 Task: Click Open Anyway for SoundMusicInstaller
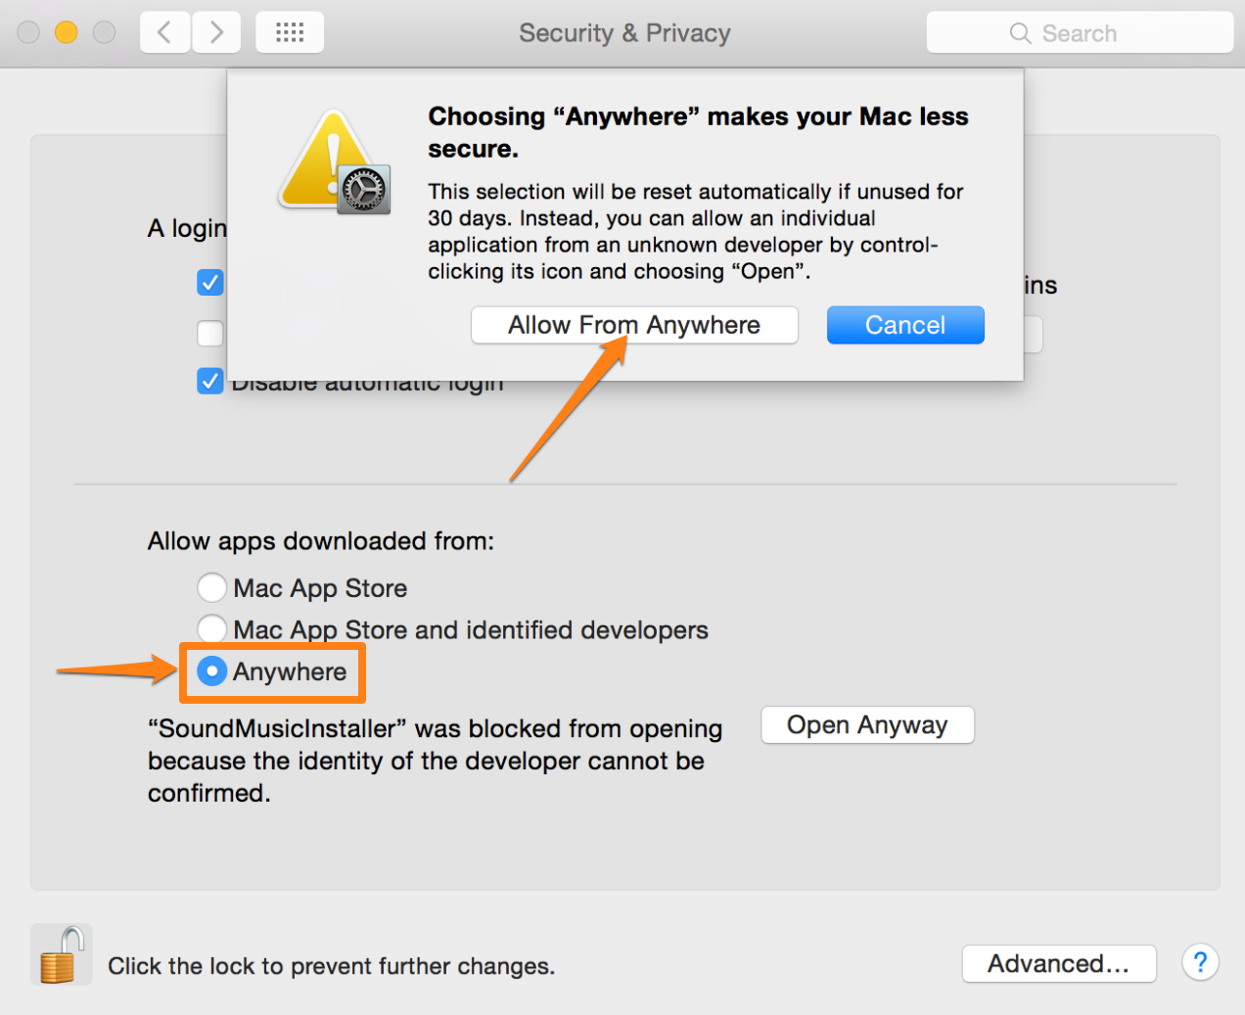867,725
